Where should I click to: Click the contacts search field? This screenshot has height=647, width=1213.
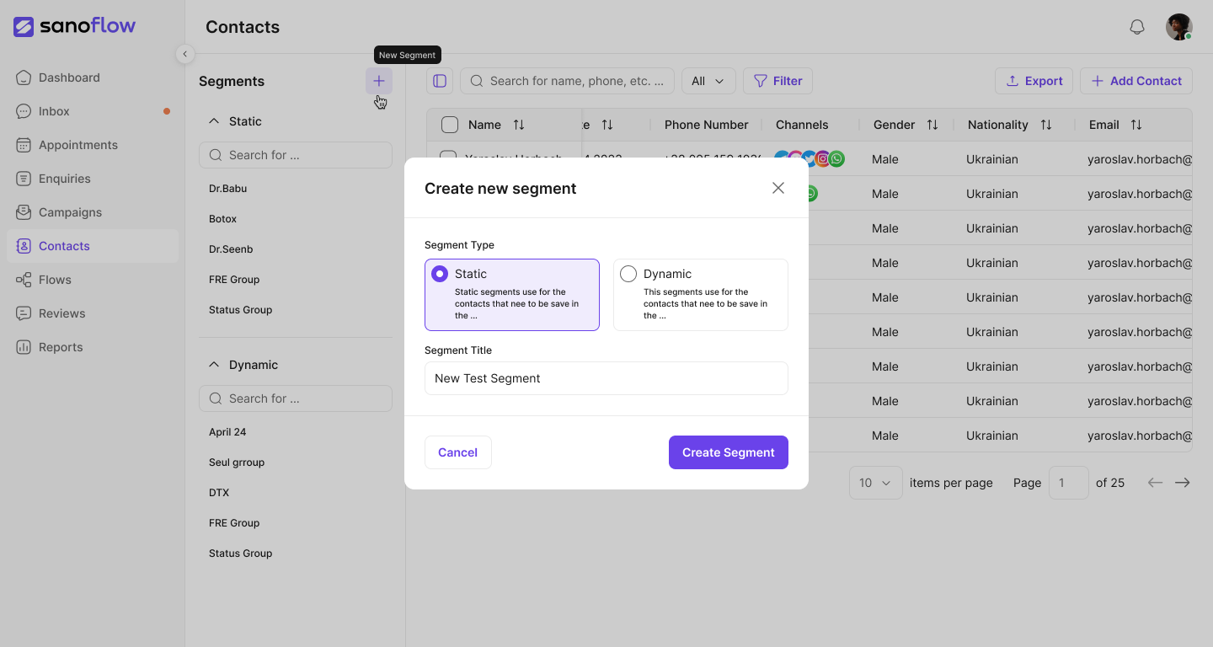pos(567,81)
